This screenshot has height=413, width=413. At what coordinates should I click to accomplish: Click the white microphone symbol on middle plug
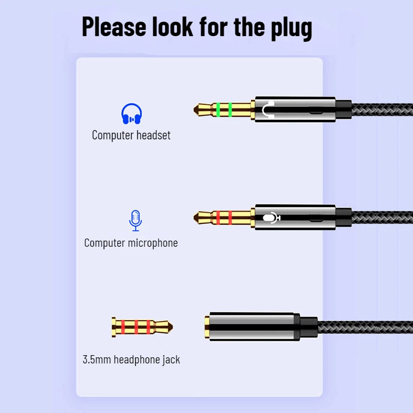(272, 218)
